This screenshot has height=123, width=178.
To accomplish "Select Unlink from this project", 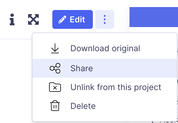I will [x=116, y=87].
